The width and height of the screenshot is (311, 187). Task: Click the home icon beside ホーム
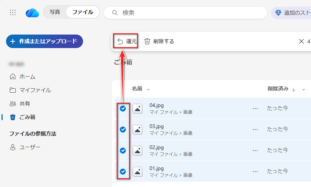[13, 77]
